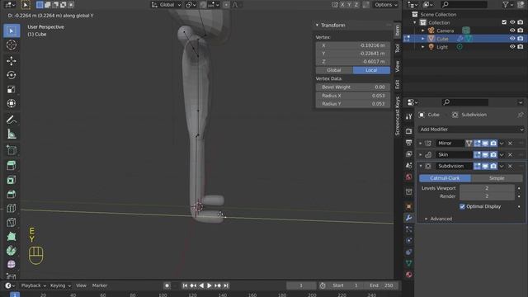
Task: Select the Select Box tool
Action: (x=12, y=31)
